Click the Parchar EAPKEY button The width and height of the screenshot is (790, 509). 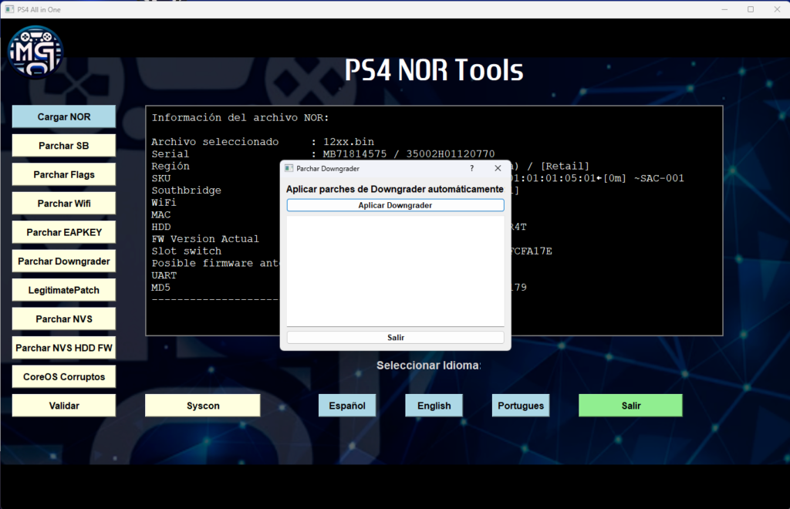click(64, 232)
